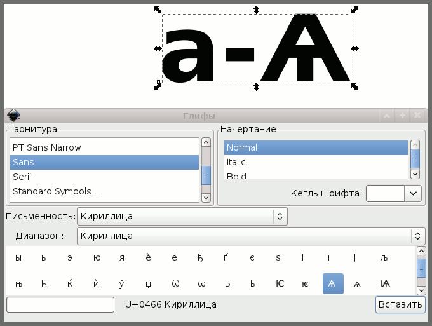
Task: Click the bottom-right corner scale handle
Action: pyautogui.click(x=355, y=86)
